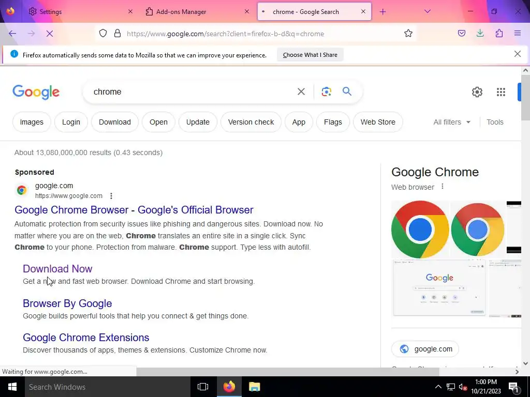Image resolution: width=530 pixels, height=397 pixels.
Task: Open the Download Now link
Action: [57, 269]
